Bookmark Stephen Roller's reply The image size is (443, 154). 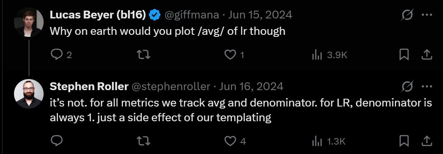point(404,140)
